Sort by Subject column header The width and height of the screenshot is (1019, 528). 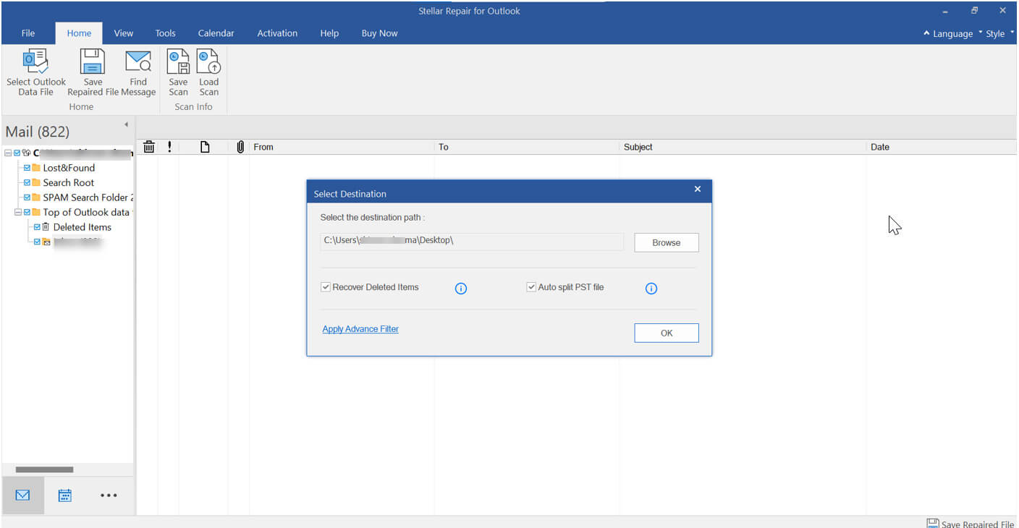tap(743, 147)
